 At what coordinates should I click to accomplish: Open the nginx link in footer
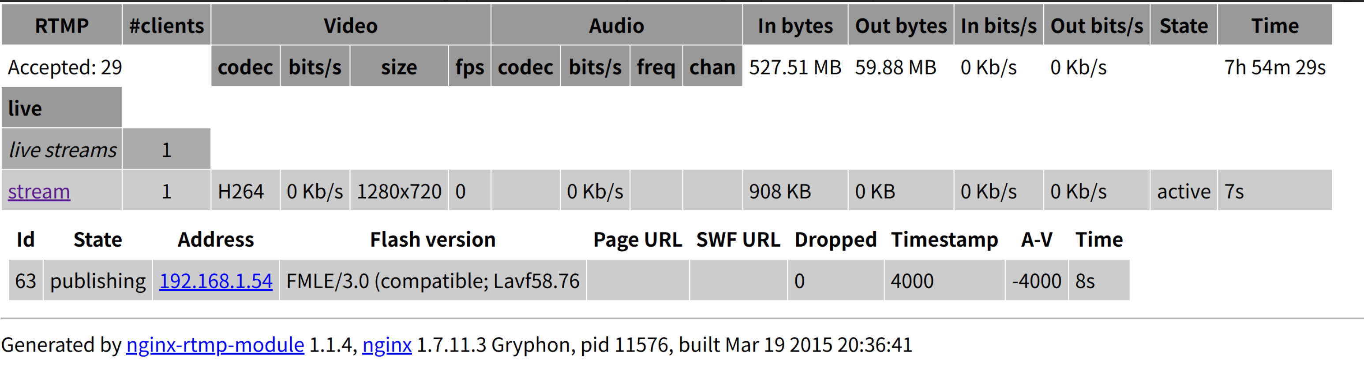pos(386,345)
